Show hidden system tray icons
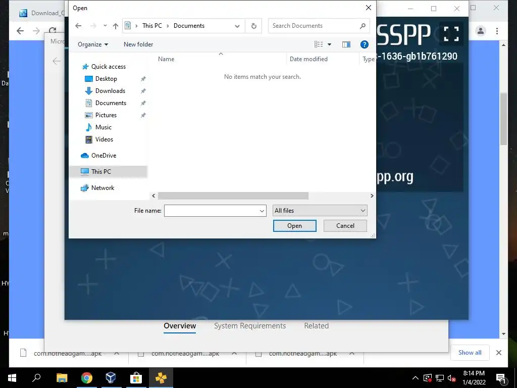 click(416, 378)
